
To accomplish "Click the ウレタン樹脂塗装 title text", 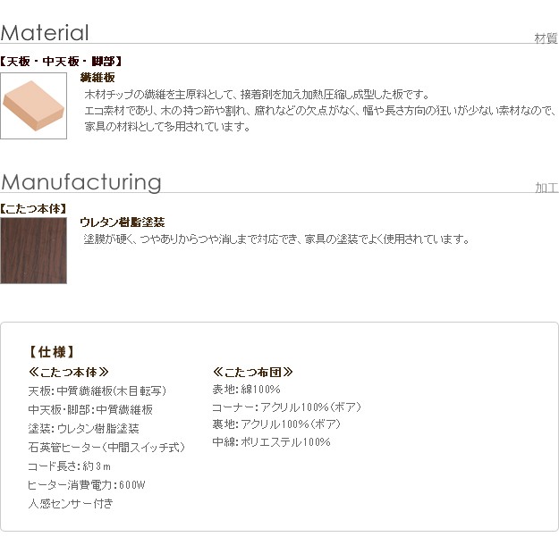I will (x=122, y=222).
